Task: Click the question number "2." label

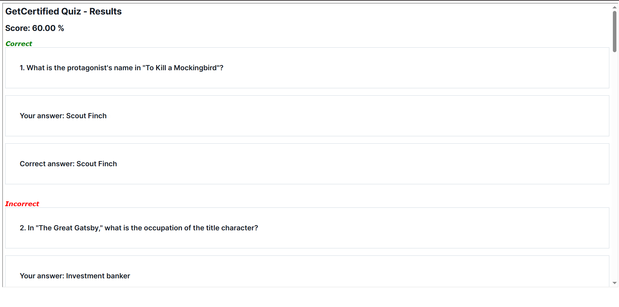Action: [23, 228]
